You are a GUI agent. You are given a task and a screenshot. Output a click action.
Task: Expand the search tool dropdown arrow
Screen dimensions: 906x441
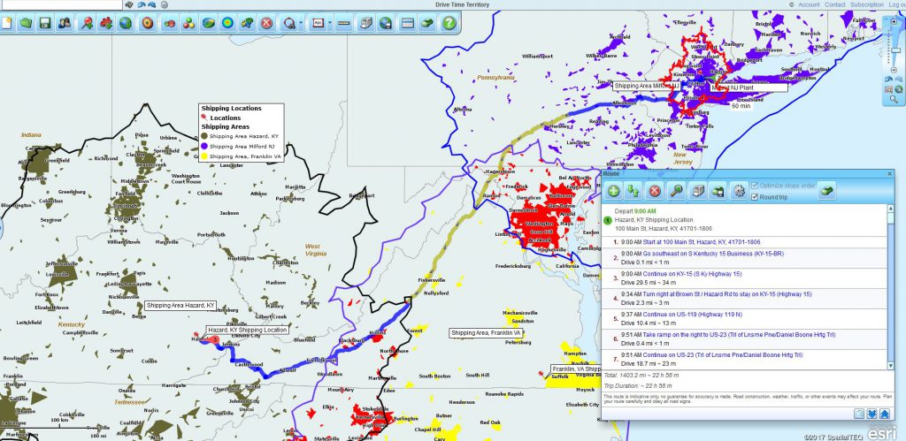tap(301, 24)
